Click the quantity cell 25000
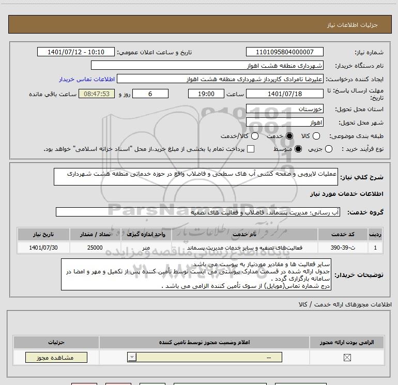This screenshot has height=385, width=398. 95,248
